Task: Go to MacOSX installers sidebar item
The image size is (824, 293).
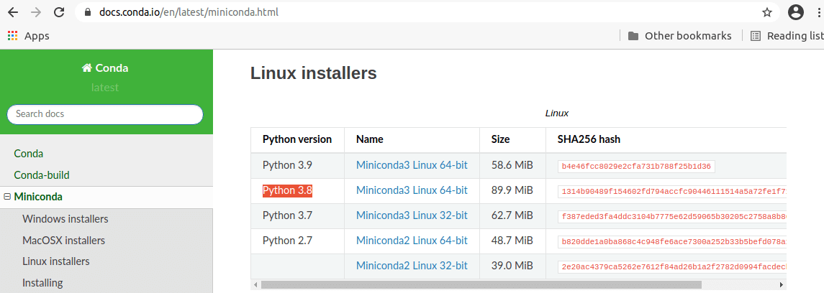Action: [x=63, y=241]
